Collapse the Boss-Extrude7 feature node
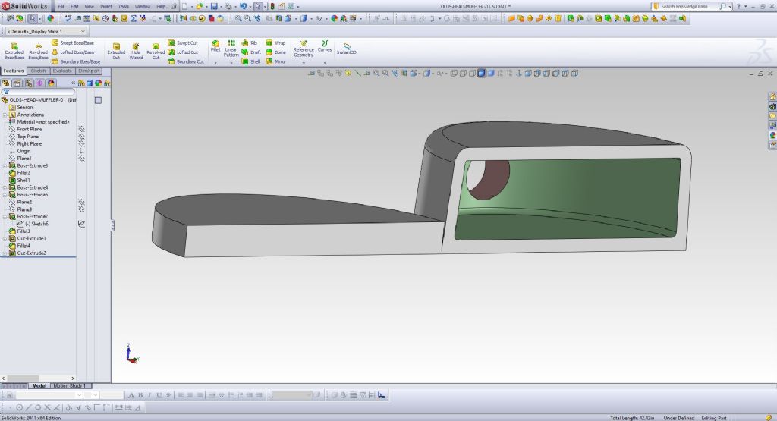 [x=5, y=216]
